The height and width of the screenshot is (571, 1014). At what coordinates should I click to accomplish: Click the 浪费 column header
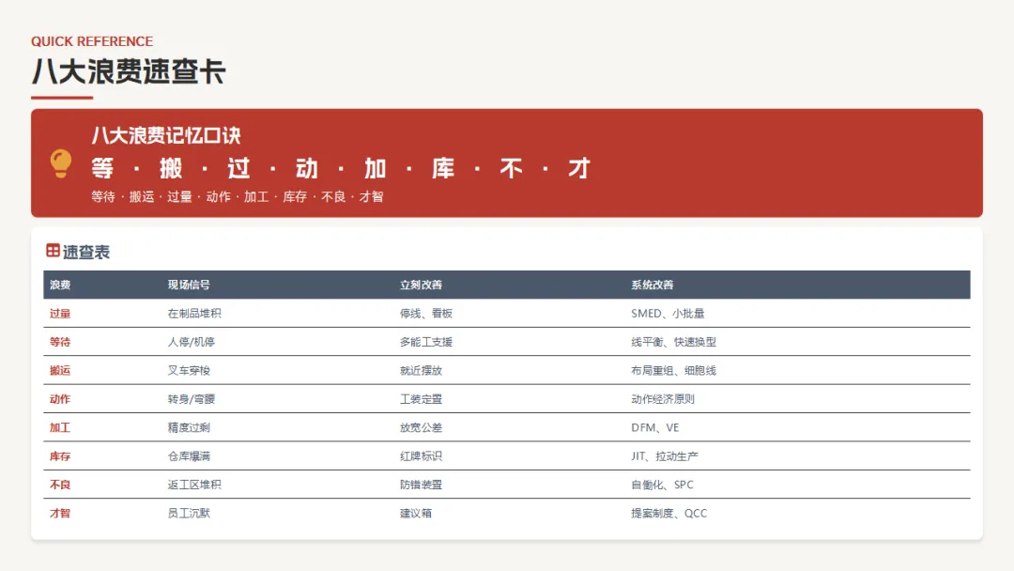coord(60,285)
